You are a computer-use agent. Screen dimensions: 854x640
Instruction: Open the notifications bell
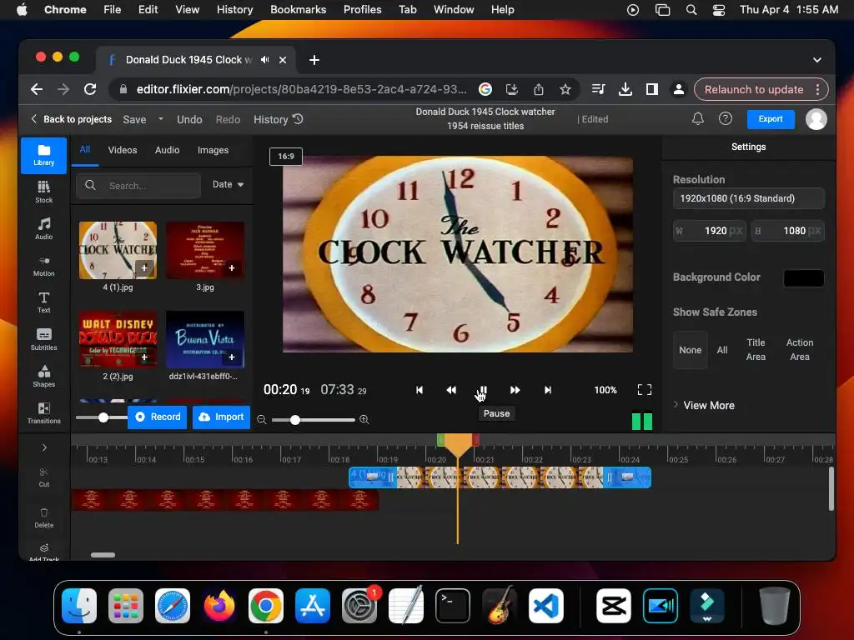tap(698, 118)
